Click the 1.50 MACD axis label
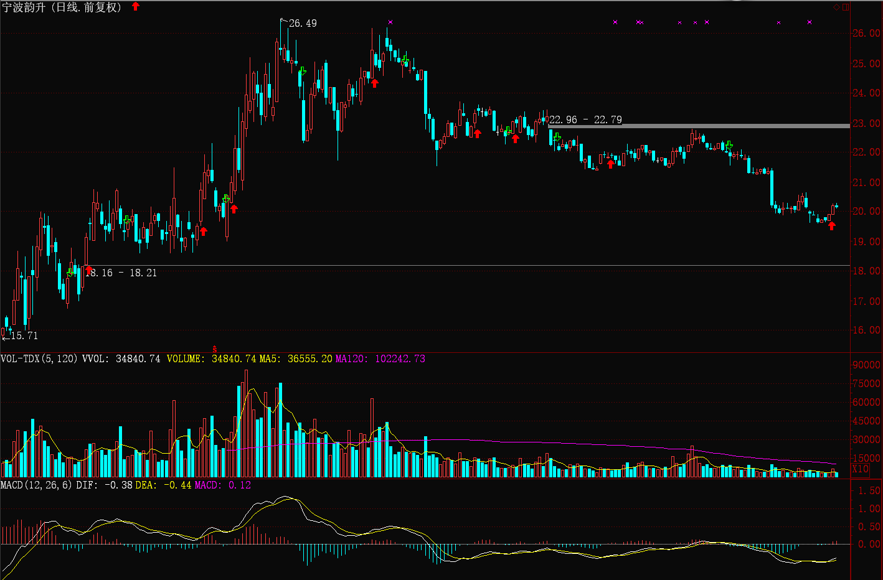The width and height of the screenshot is (883, 580). point(869,490)
